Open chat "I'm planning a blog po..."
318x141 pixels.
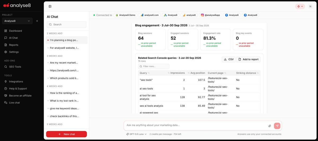tap(67, 40)
